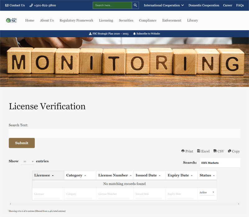The height and width of the screenshot is (217, 249).
Task: Copy table using the Copy icon
Action: 234,151
